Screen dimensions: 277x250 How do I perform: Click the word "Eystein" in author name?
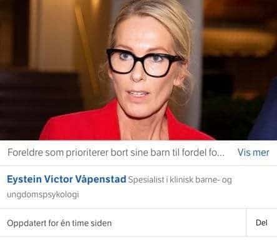[24, 179]
